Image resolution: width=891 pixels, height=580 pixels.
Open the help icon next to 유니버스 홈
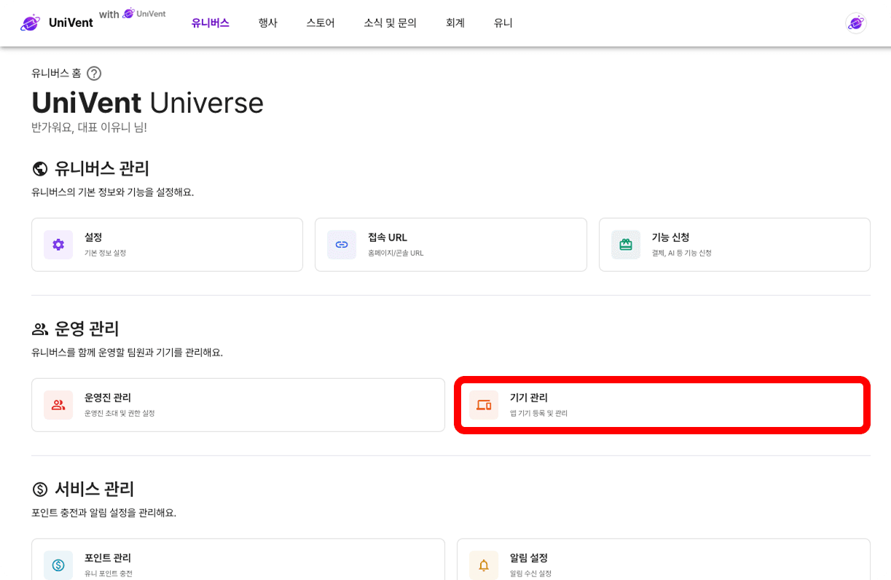pyautogui.click(x=93, y=73)
